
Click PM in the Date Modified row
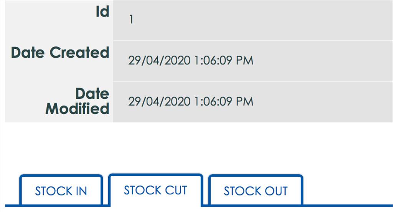click(244, 102)
